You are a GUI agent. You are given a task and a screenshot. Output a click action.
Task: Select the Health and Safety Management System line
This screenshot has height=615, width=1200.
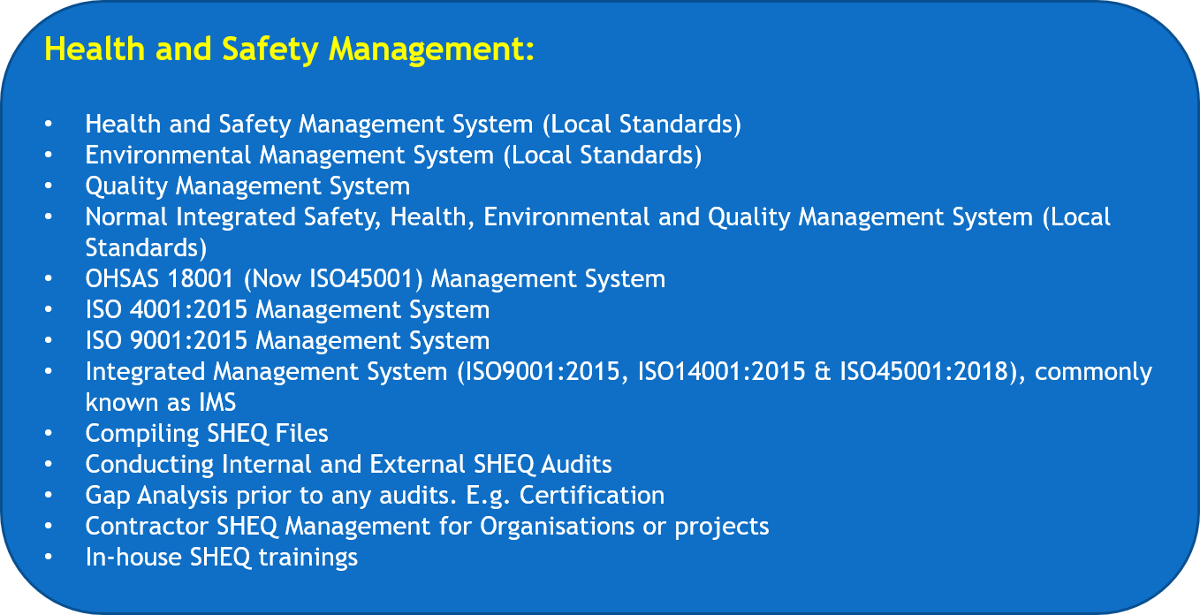pos(413,124)
